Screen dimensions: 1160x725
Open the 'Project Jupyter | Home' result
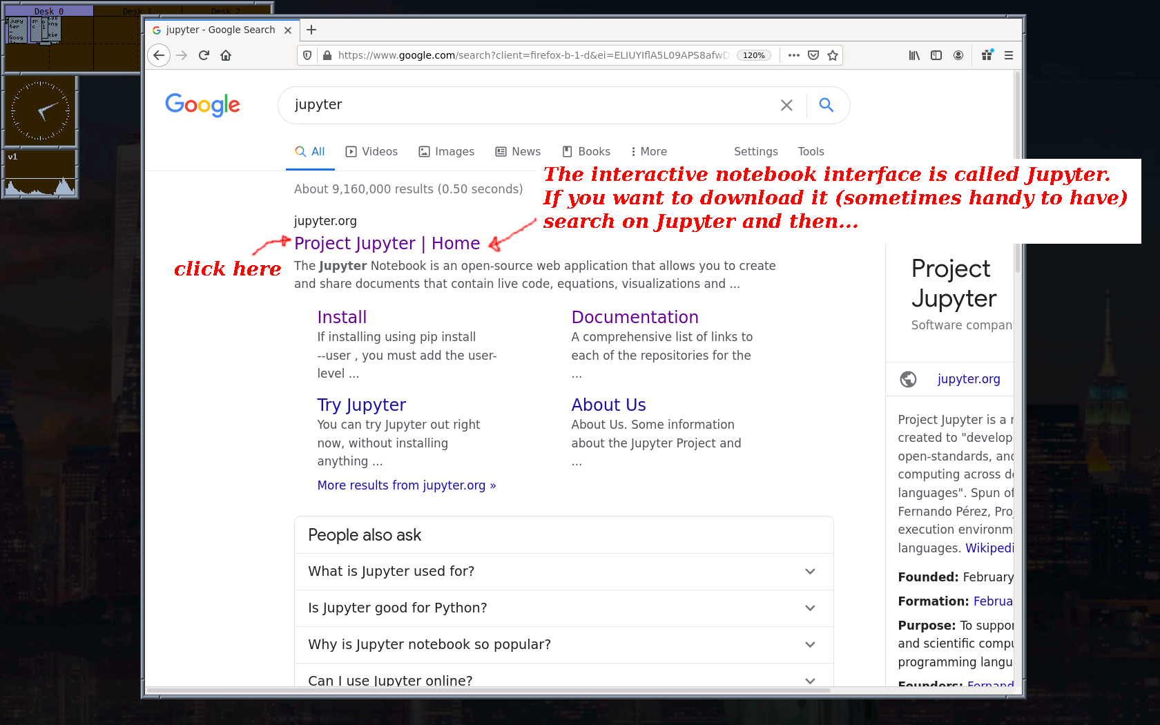tap(387, 243)
